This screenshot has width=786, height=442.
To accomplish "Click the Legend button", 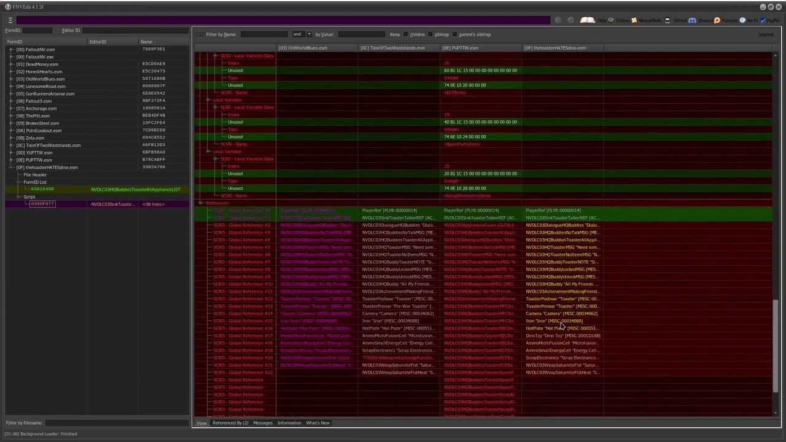I will 766,34.
